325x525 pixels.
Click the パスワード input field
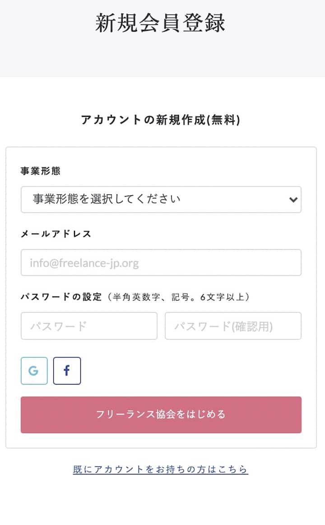pyautogui.click(x=89, y=326)
